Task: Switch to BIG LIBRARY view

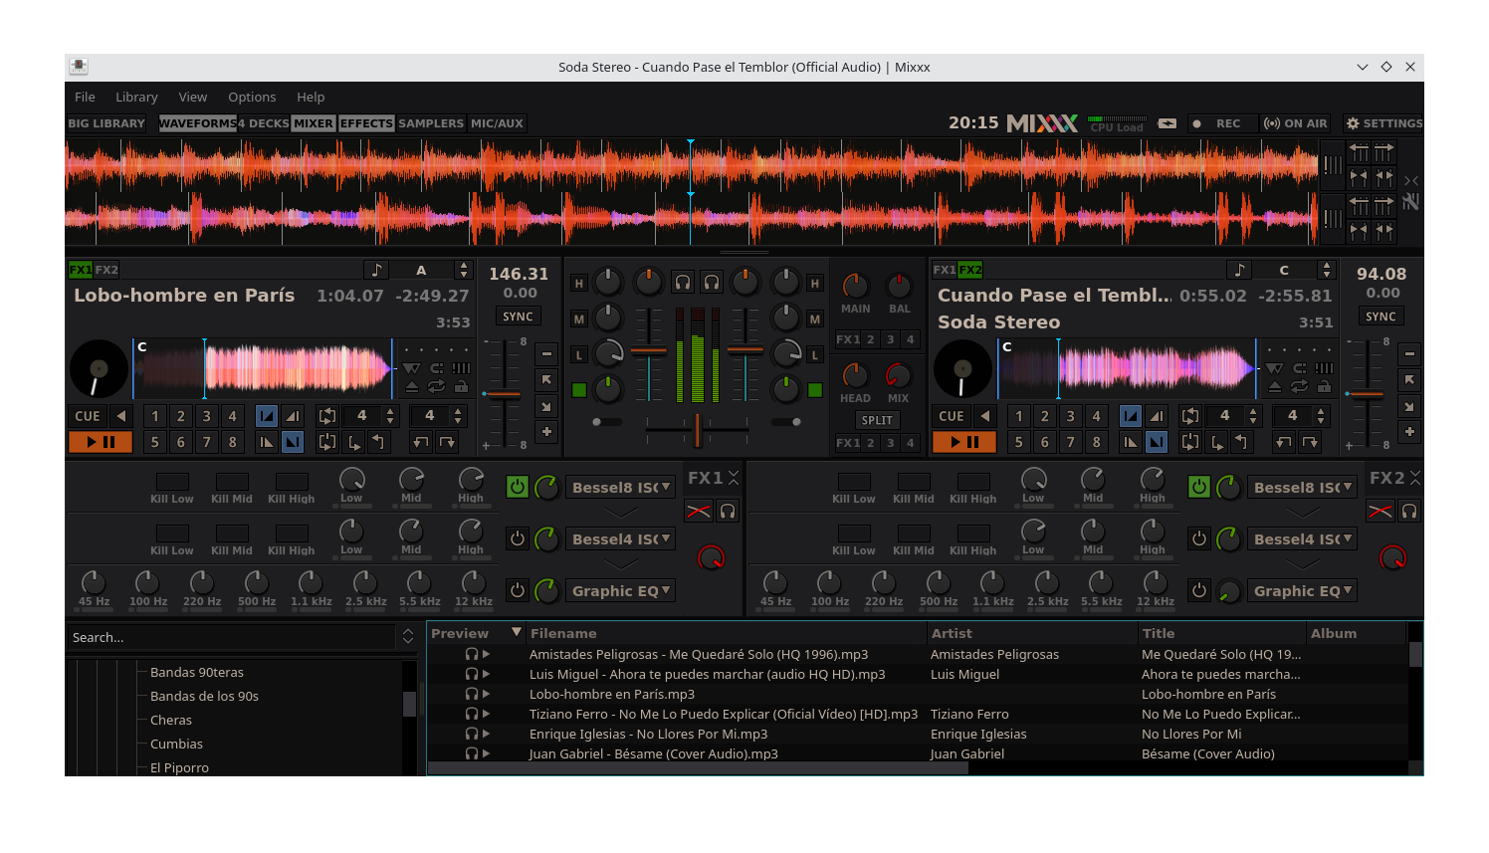Action: pyautogui.click(x=106, y=123)
